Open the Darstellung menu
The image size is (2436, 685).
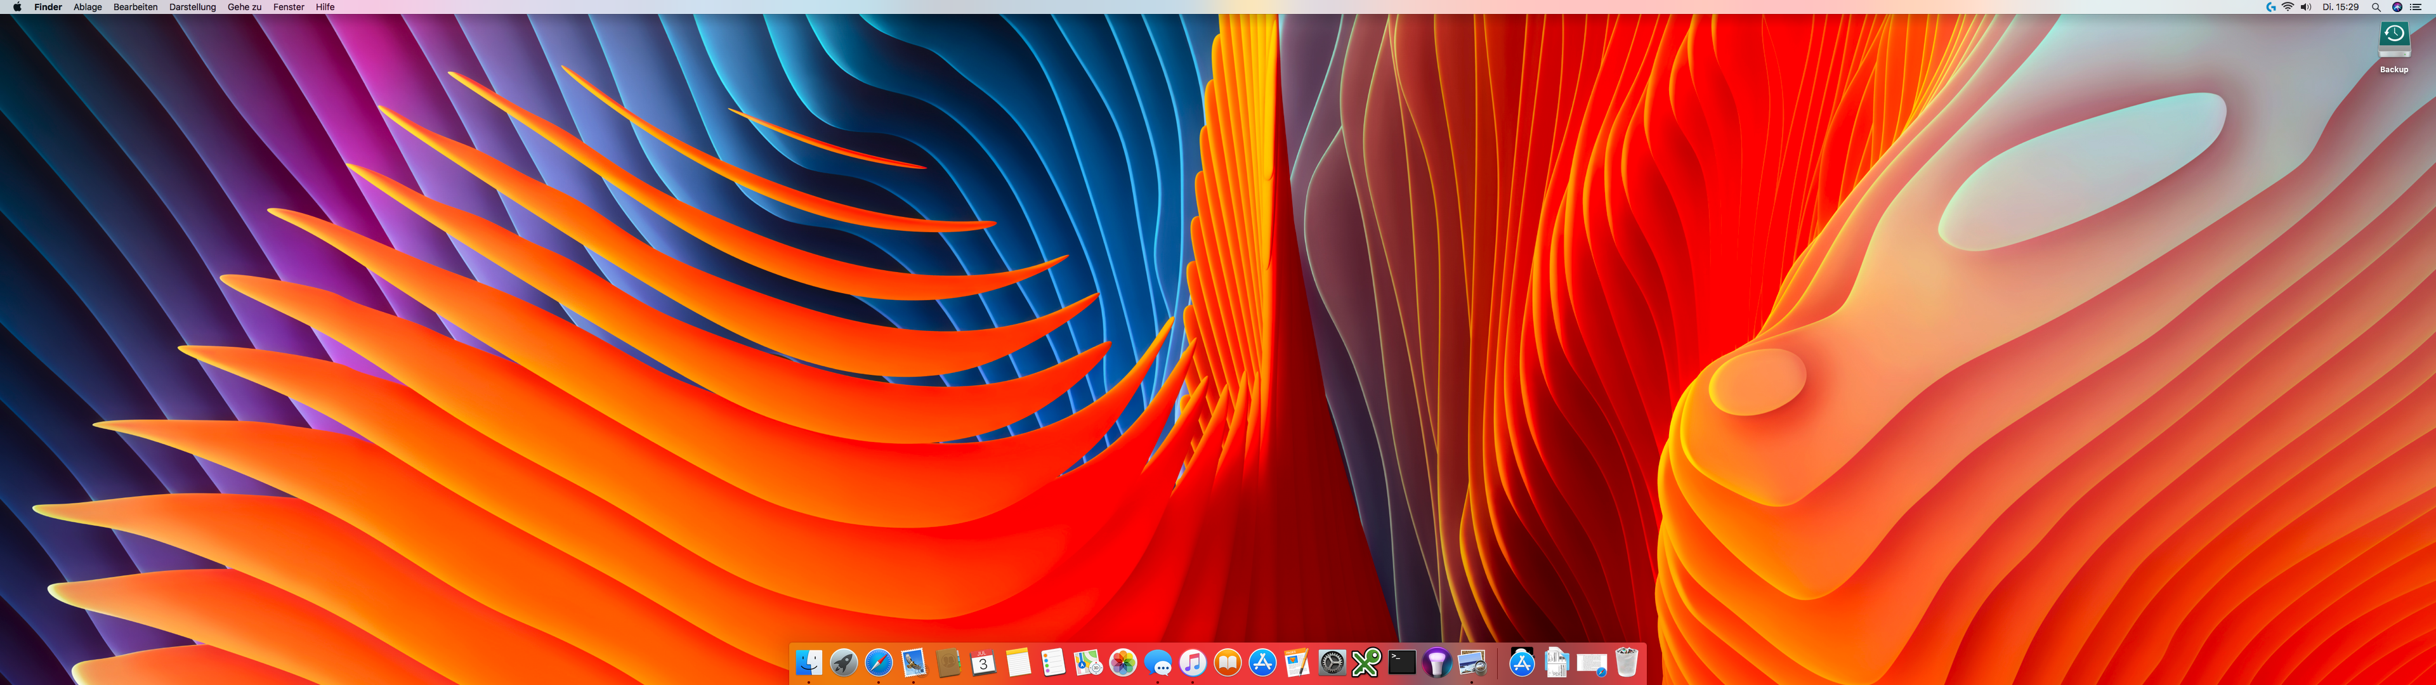click(192, 6)
